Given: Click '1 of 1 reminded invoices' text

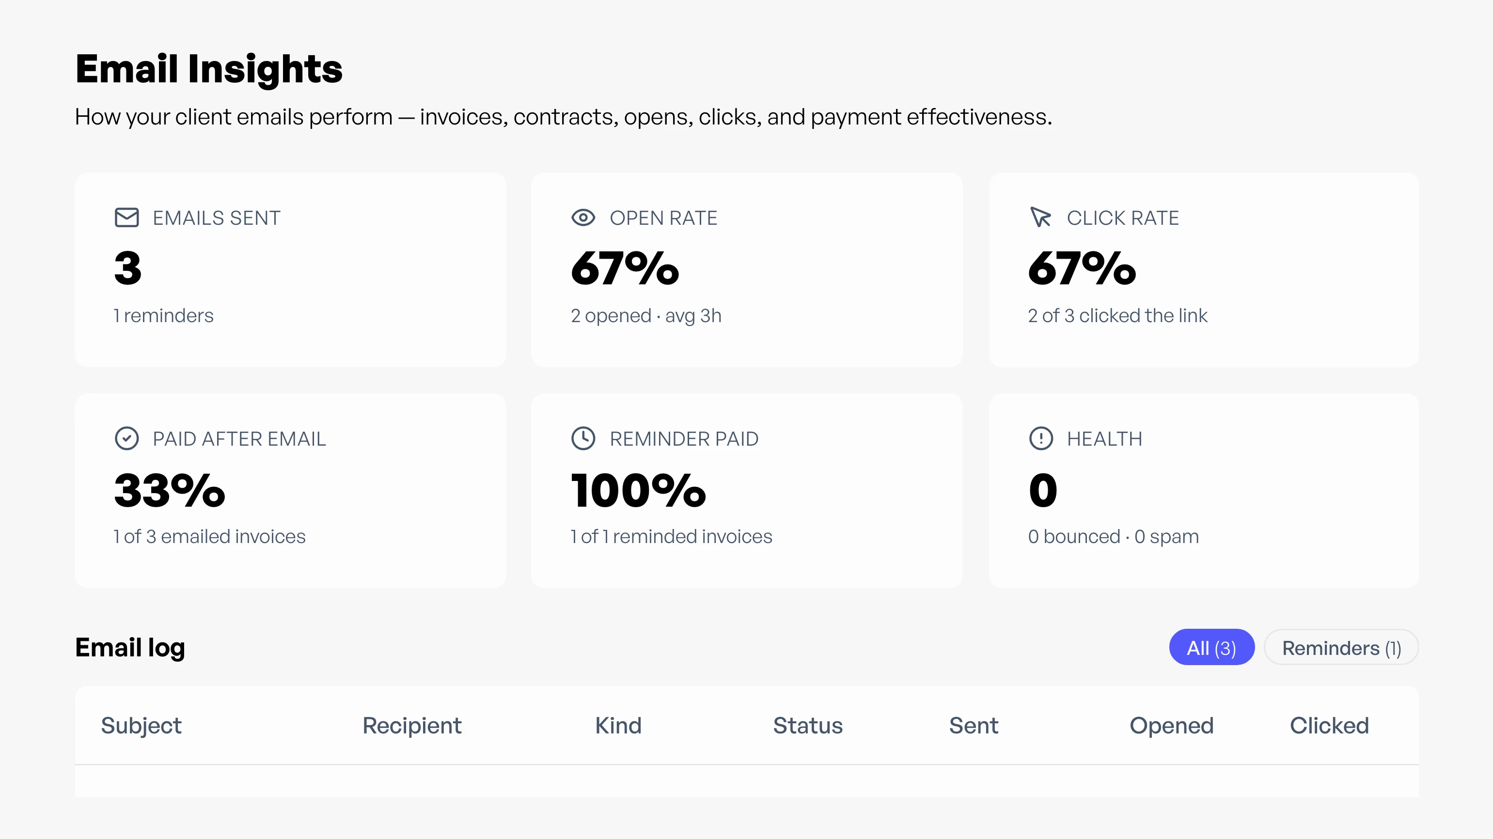Looking at the screenshot, I should [671, 537].
